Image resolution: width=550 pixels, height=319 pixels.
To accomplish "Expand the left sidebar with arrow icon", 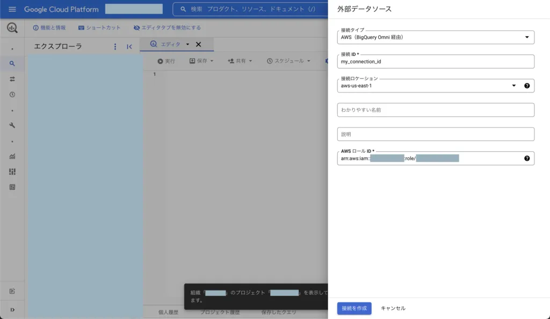I will pyautogui.click(x=12, y=310).
